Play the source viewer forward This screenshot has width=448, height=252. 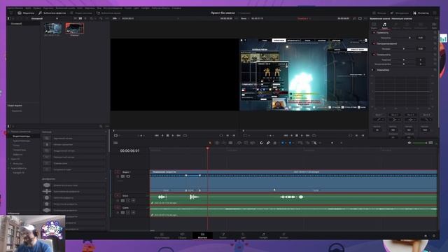click(x=173, y=135)
